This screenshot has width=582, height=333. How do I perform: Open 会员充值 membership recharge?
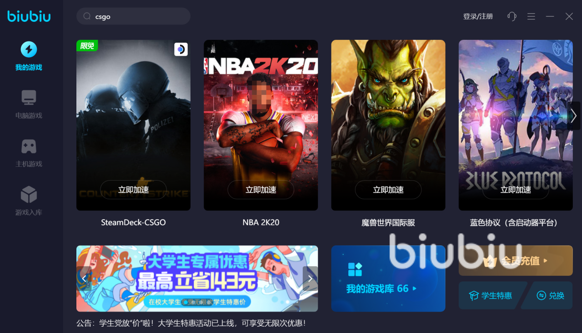click(x=516, y=260)
